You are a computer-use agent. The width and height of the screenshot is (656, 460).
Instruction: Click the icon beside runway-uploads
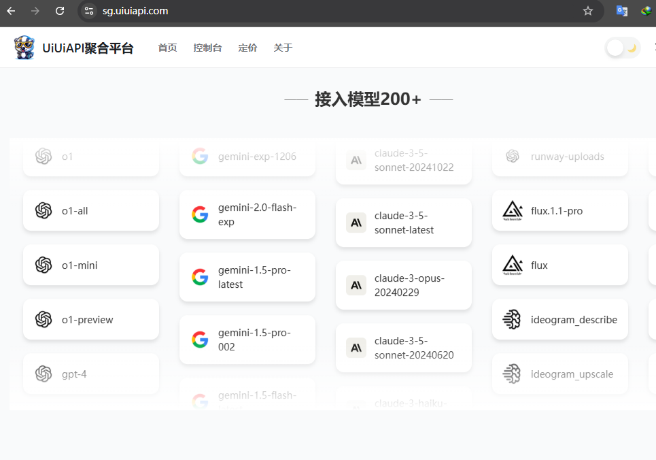513,157
